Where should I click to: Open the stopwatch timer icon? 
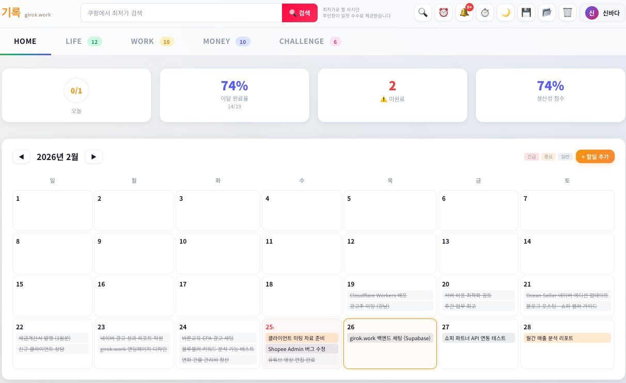tap(485, 12)
